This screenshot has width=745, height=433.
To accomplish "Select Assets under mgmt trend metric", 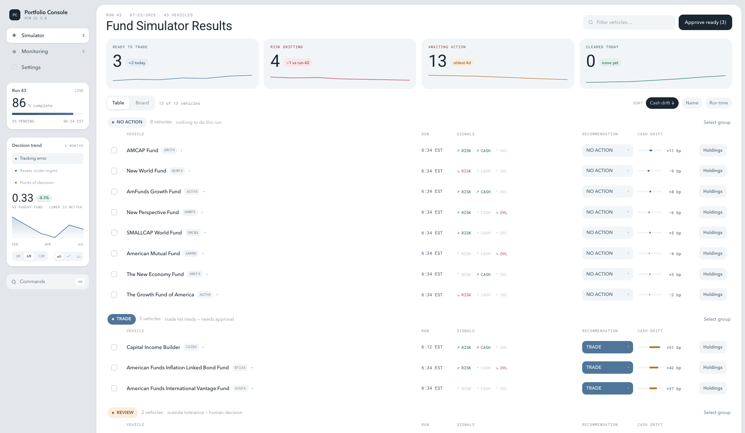I will coord(48,171).
